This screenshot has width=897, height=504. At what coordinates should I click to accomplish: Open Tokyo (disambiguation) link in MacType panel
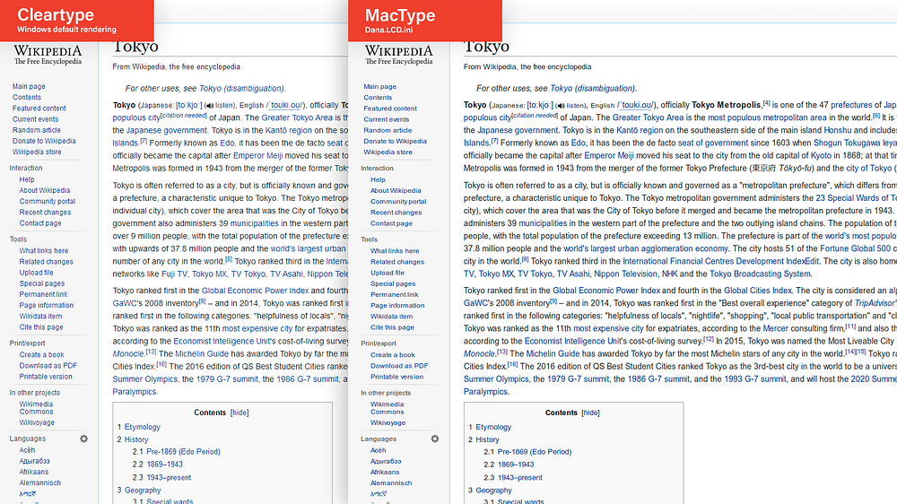pos(592,88)
